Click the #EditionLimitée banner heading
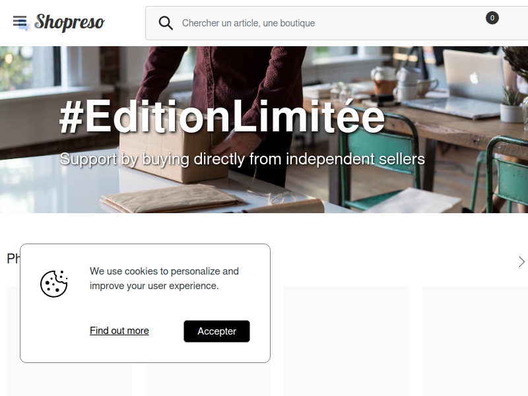528x396 pixels. coord(222,117)
